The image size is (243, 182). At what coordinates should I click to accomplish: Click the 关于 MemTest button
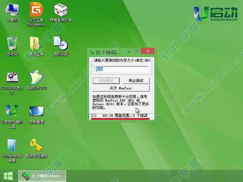[x=121, y=88]
